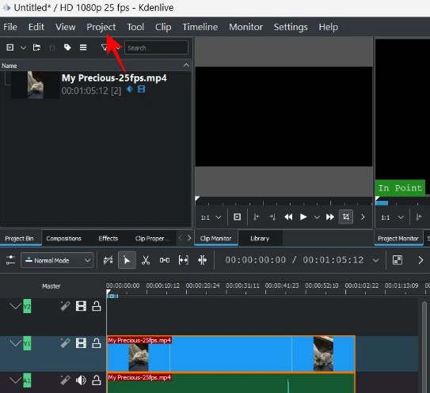The width and height of the screenshot is (430, 393).
Task: Switch to the Effects tab
Action: tap(108, 238)
